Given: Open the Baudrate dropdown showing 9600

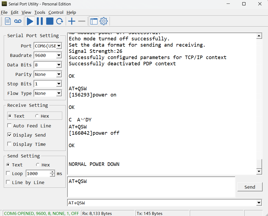Looking at the screenshot, I should point(59,55).
